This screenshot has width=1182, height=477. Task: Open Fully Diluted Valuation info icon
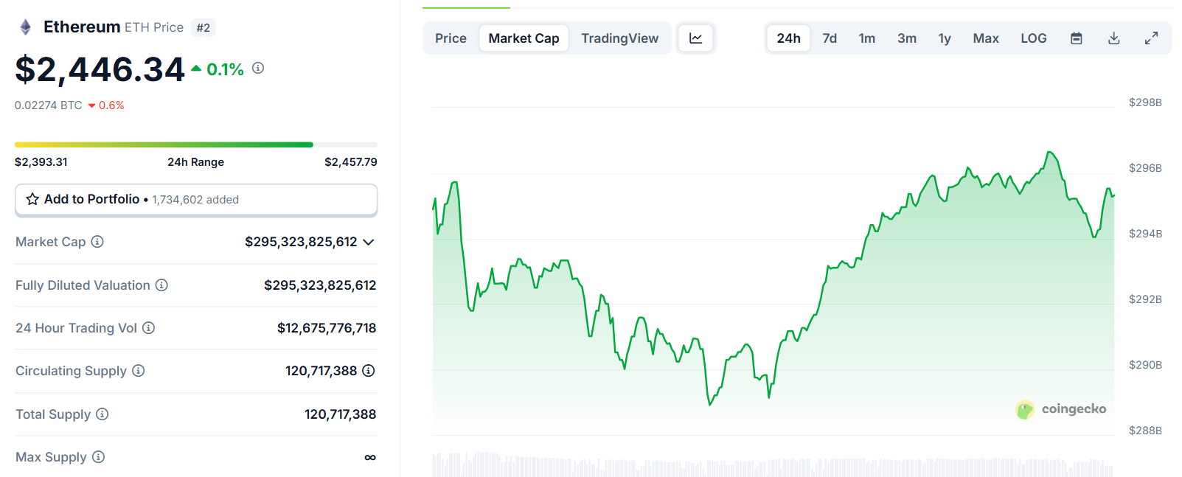pos(161,285)
